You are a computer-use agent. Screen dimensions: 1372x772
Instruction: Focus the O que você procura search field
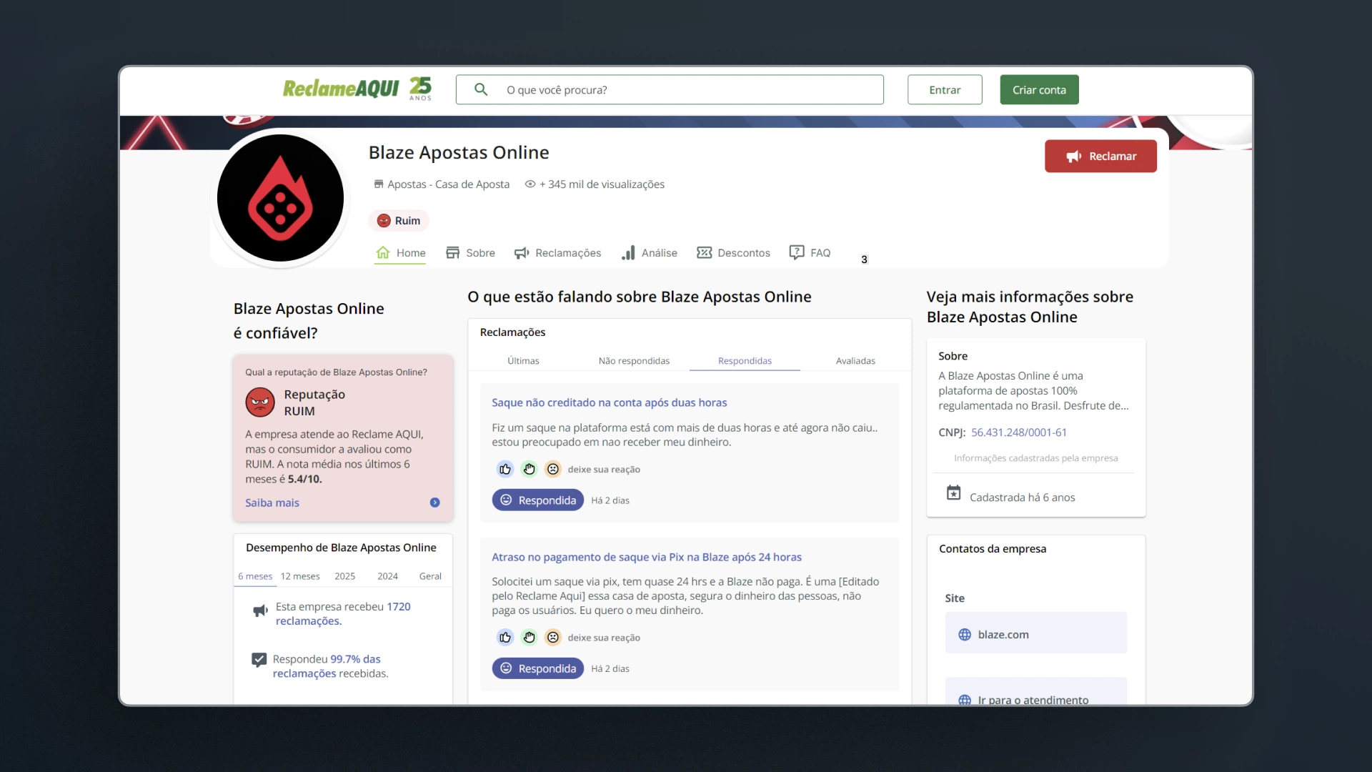click(670, 90)
